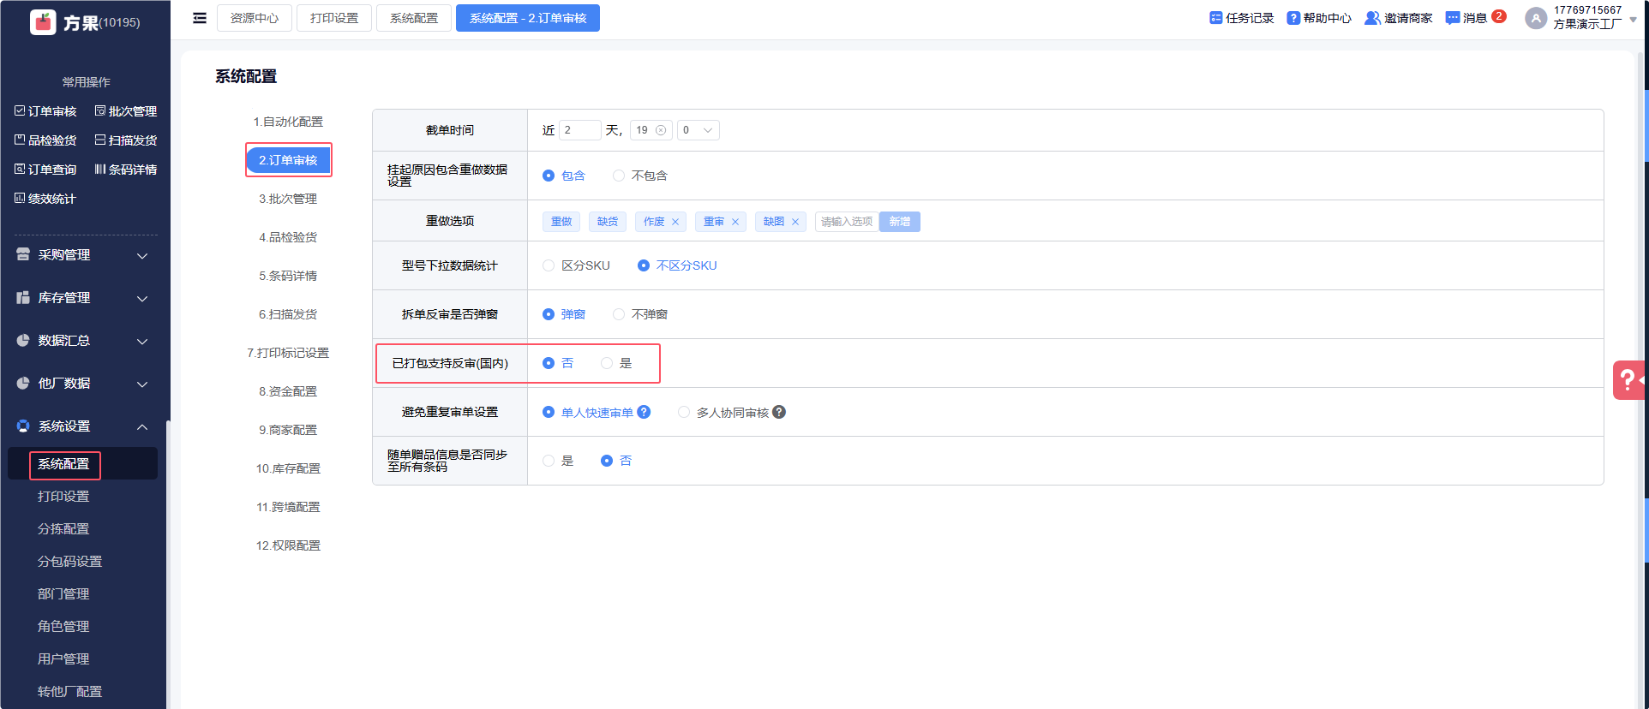Select the 区分SKU radio button
Viewport: 1649px width, 709px height.
click(x=549, y=265)
